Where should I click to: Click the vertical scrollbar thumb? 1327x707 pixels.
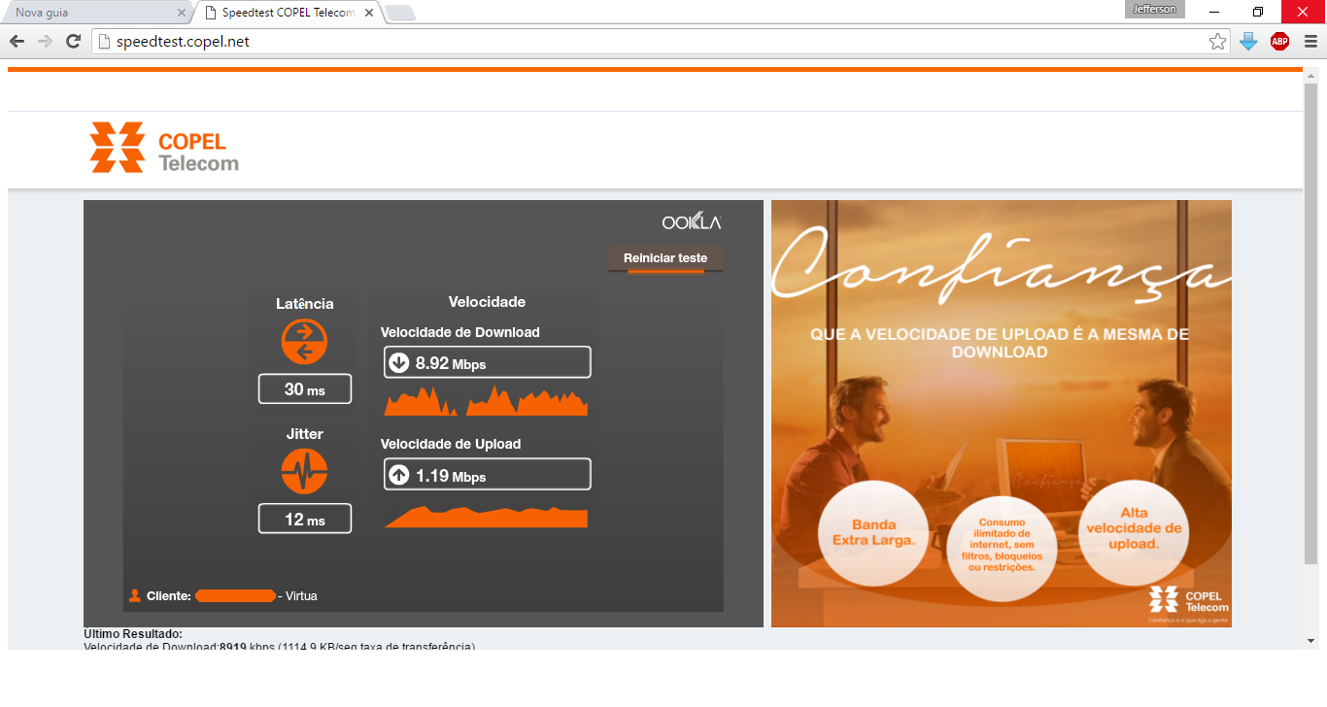pos(1310,323)
